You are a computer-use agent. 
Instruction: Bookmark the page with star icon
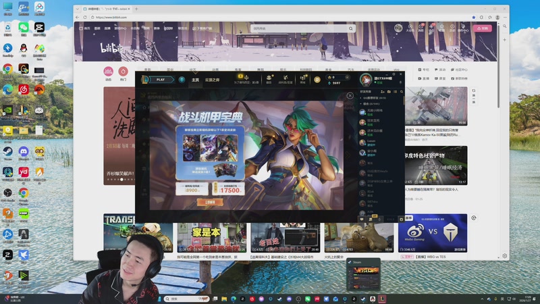[474, 18]
